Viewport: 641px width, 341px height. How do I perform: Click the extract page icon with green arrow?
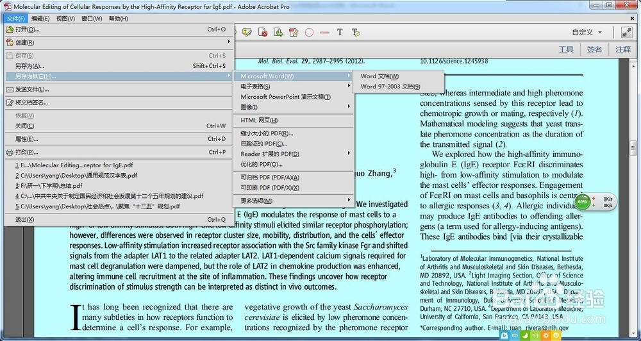click(278, 32)
